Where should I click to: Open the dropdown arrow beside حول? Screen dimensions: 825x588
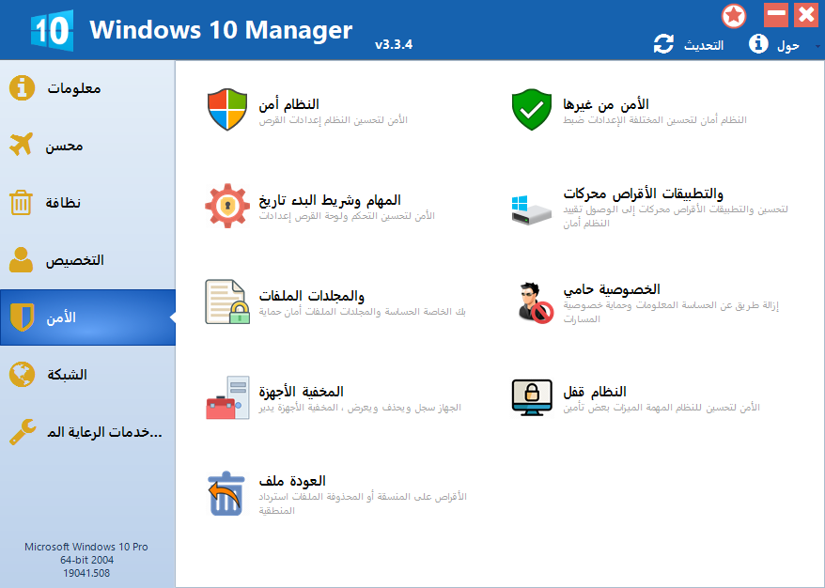click(x=817, y=46)
